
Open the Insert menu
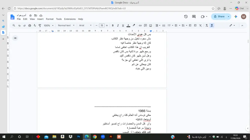point(40,19)
